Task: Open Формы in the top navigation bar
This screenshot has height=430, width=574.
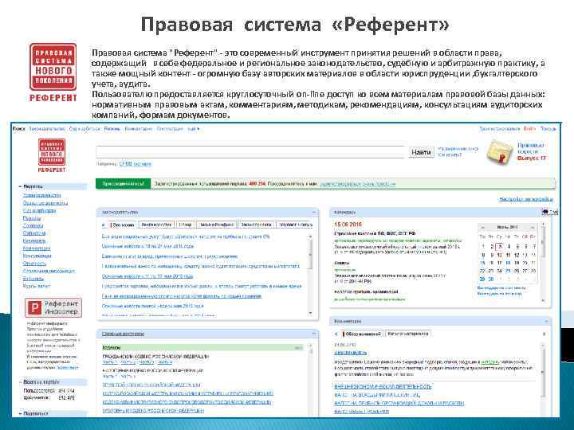Action: point(112,129)
